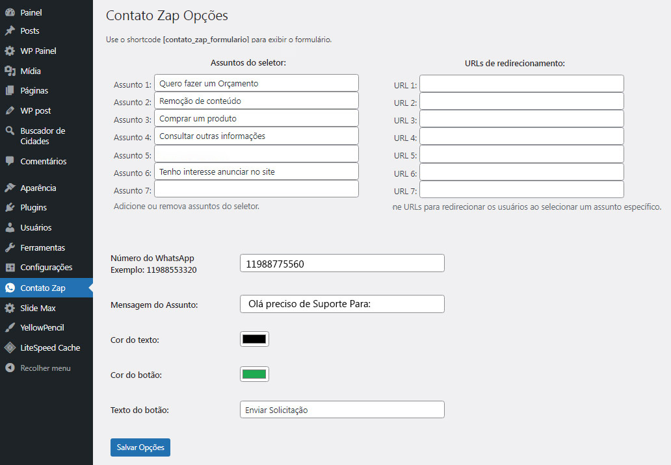Viewport: 671px width, 465px height.
Task: Click the Comentários speech bubble icon
Action: (x=10, y=161)
